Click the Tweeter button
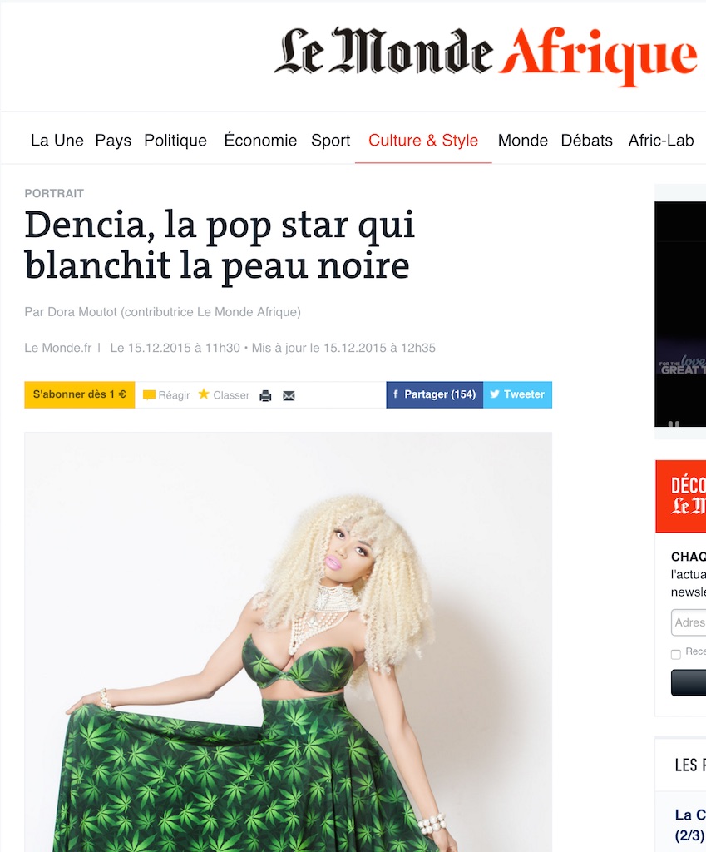Screen dimensions: 706x852 (x=517, y=394)
